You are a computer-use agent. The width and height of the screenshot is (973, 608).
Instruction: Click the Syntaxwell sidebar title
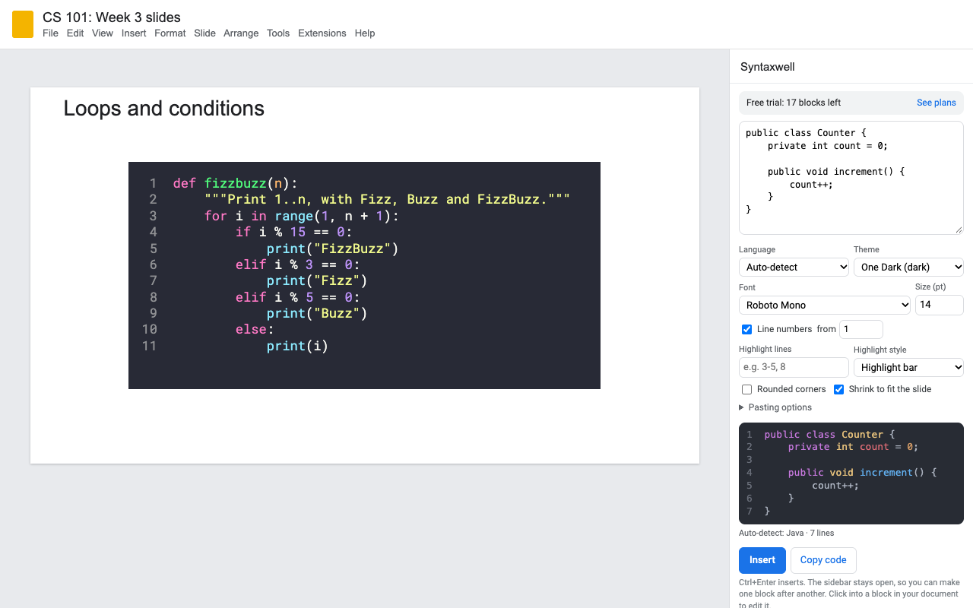coord(768,67)
